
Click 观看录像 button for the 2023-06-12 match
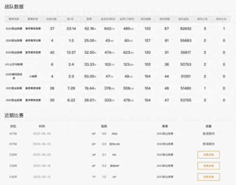pos(209,177)
